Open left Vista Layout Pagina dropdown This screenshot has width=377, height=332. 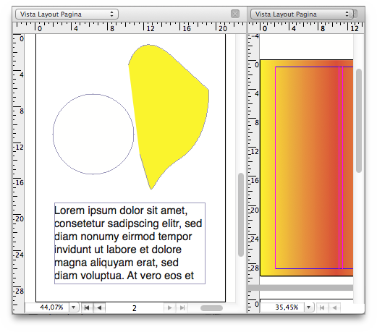67,14
